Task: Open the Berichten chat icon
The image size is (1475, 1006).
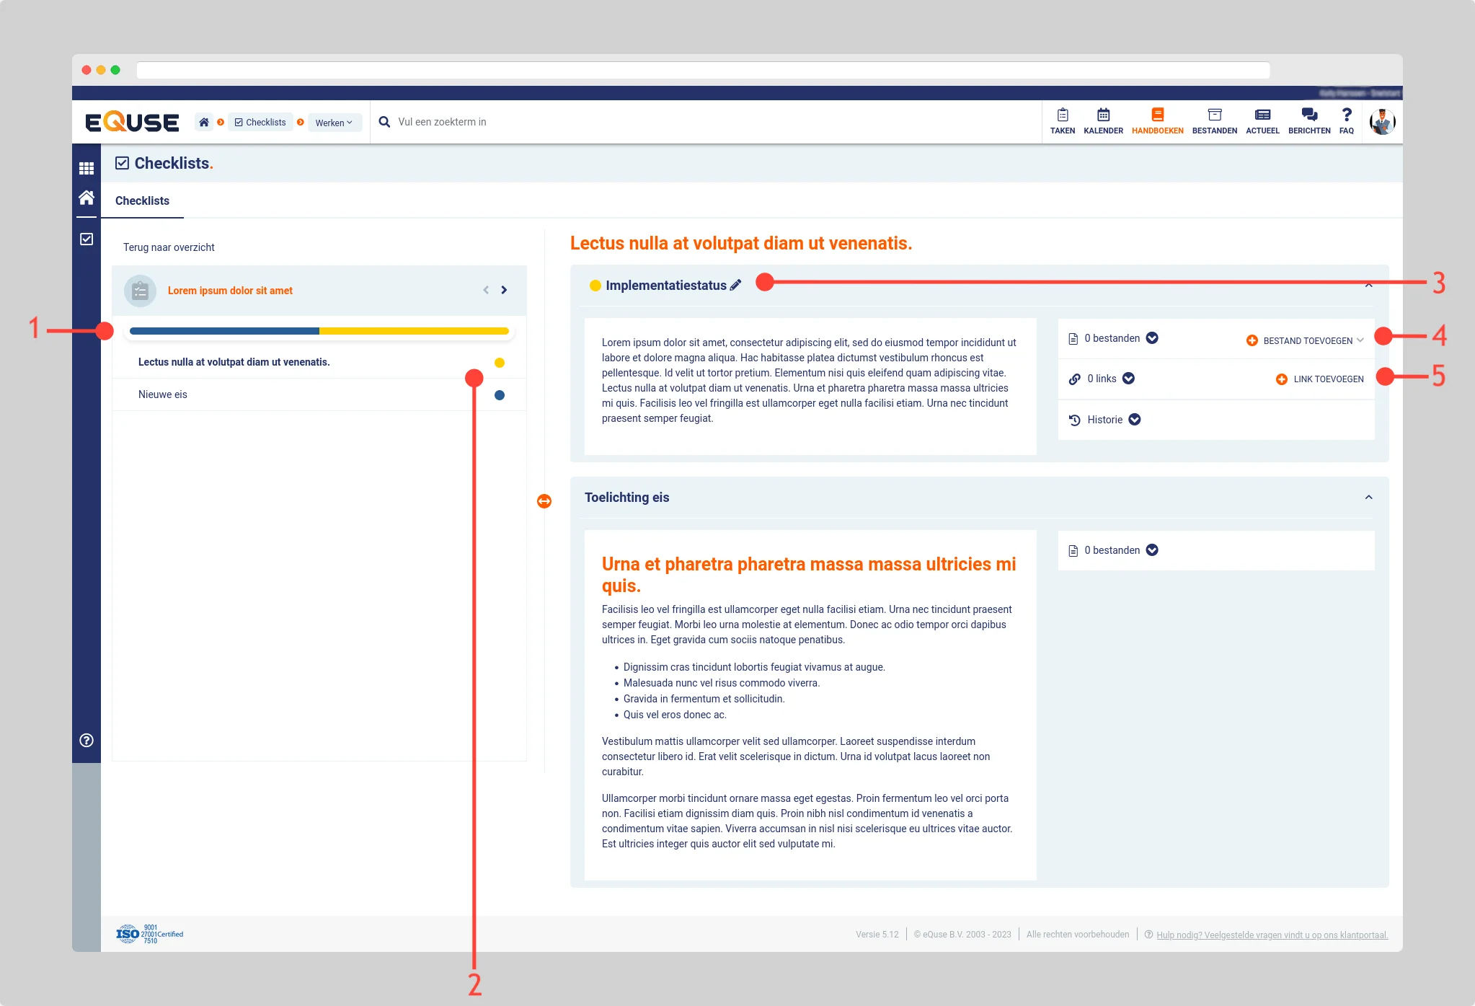Action: point(1308,115)
